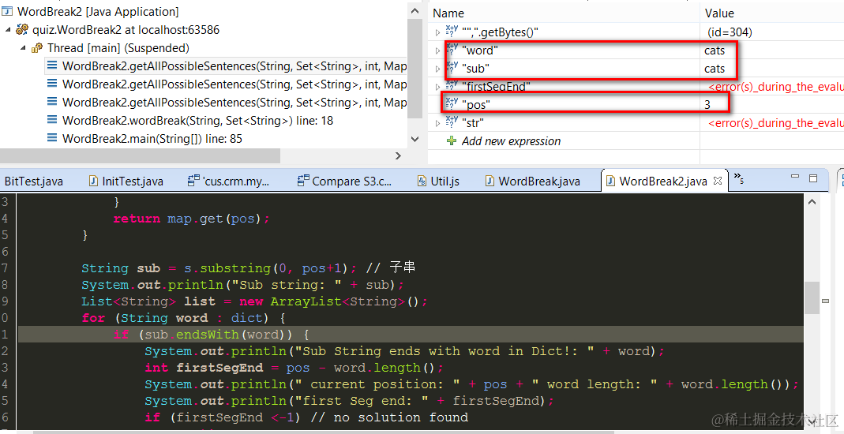Expand the "sub" expression row
844x434 pixels.
click(437, 69)
